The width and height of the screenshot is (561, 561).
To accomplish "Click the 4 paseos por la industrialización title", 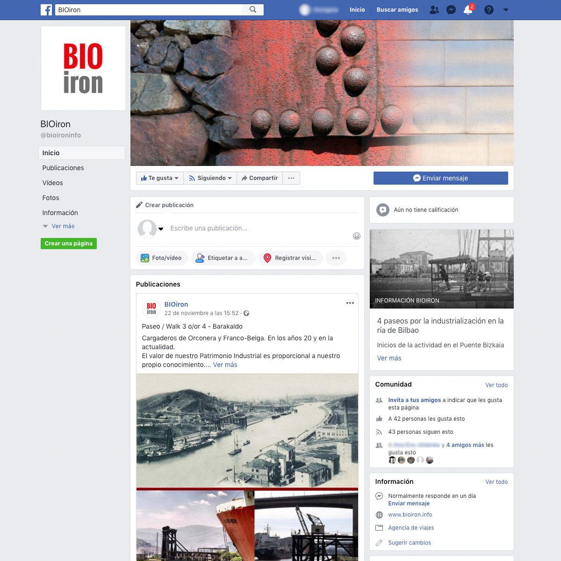I will pos(440,325).
